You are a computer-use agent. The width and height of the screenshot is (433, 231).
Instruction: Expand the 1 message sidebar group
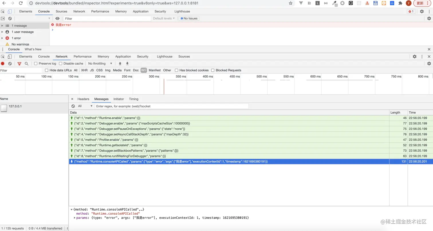tap(2, 26)
